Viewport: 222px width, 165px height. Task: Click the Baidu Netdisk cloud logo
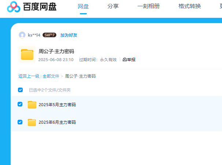point(14,7)
